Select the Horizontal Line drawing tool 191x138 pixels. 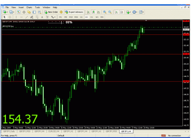pyautogui.click(x=21, y=17)
